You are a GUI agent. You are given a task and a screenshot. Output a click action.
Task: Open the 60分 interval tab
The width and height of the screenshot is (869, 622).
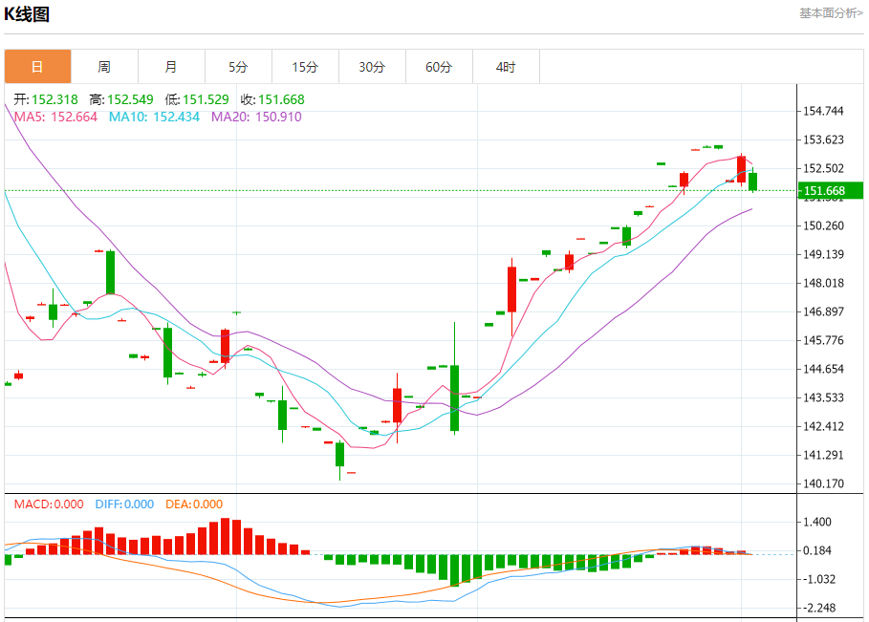[440, 67]
